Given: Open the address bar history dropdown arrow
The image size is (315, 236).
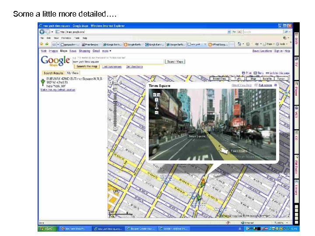Looking at the screenshot, I should point(229,32).
